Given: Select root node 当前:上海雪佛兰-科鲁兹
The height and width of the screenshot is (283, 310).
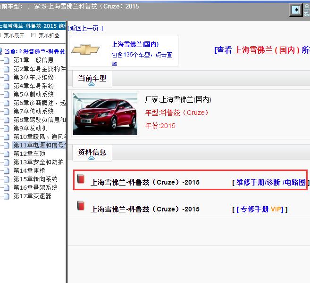Looking at the screenshot, I should pos(34,51).
